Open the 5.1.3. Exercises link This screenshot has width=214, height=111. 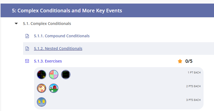point(48,61)
